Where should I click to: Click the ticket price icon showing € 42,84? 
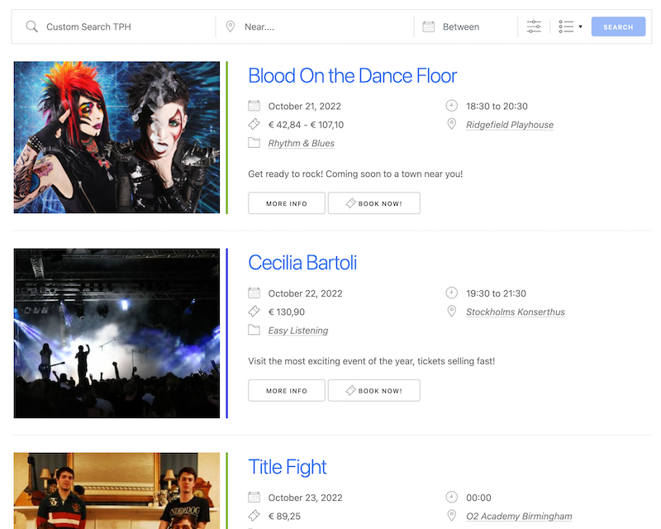(253, 124)
